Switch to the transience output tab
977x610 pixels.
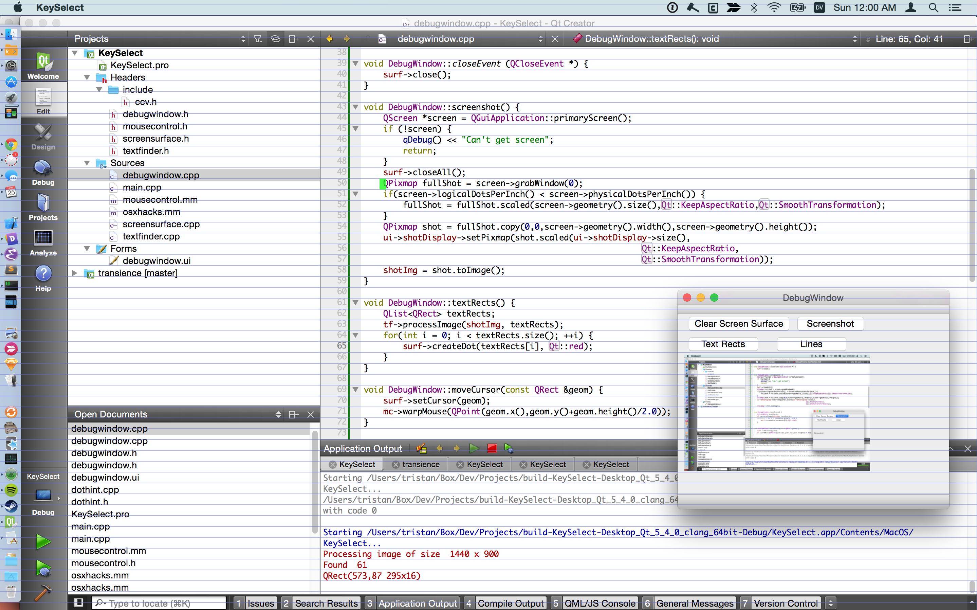tap(421, 464)
